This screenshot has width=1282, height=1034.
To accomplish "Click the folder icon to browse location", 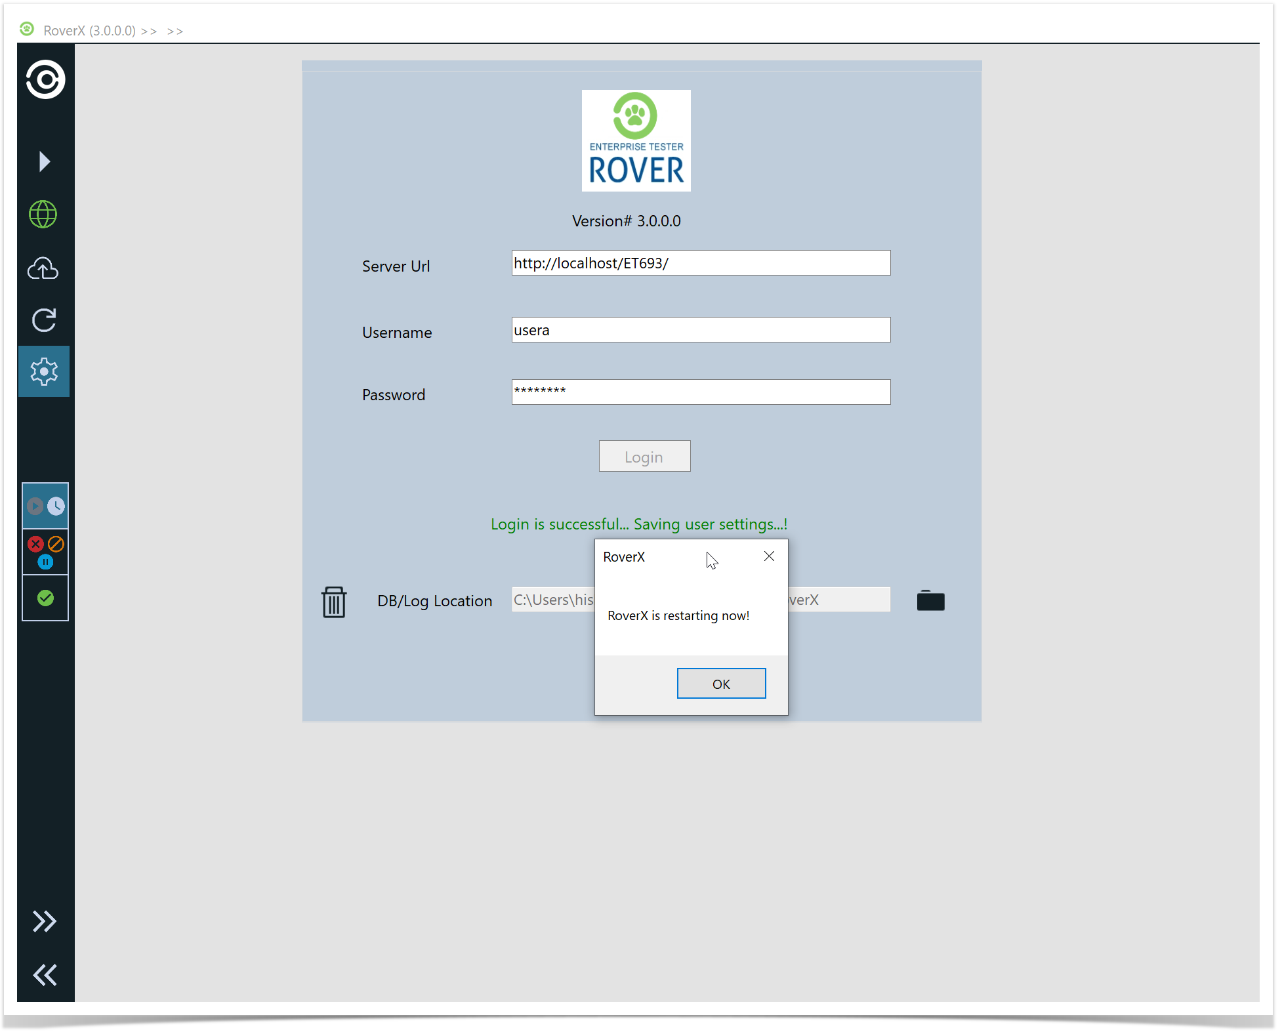I will coord(930,600).
